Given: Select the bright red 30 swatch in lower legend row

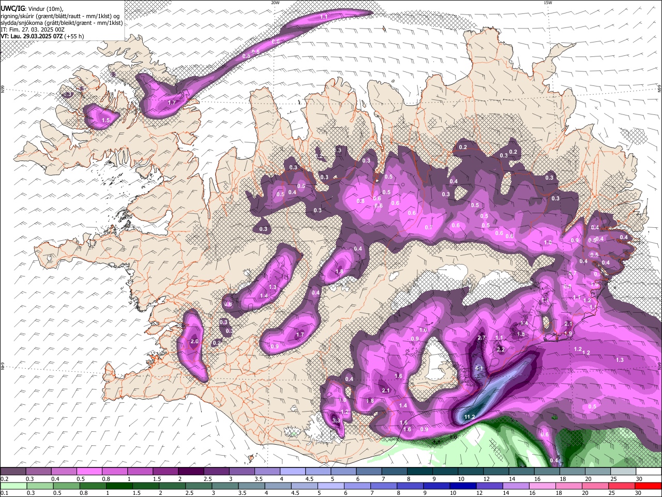Looking at the screenshot, I should [x=648, y=486].
